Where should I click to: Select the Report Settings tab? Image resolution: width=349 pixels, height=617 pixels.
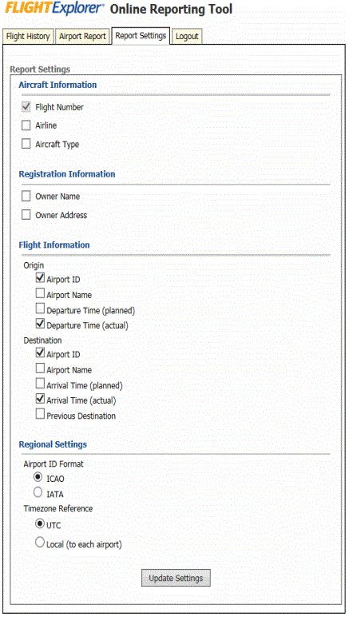pyautogui.click(x=141, y=36)
